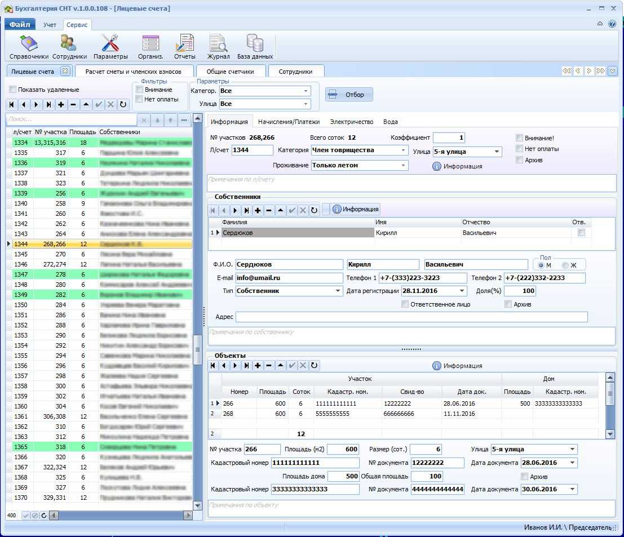Refresh the Объекты objects list
The width and height of the screenshot is (624, 537).
[x=314, y=365]
